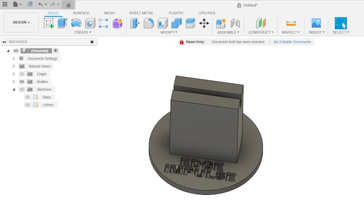Collapse the Sketches folder
The image size is (364, 215).
[14, 90]
